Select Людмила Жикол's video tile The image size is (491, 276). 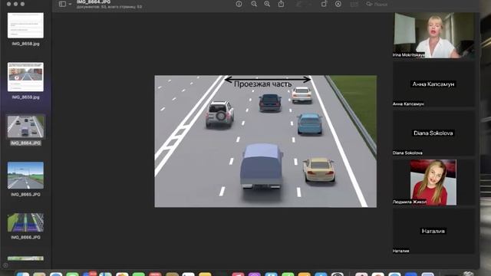pyautogui.click(x=434, y=182)
